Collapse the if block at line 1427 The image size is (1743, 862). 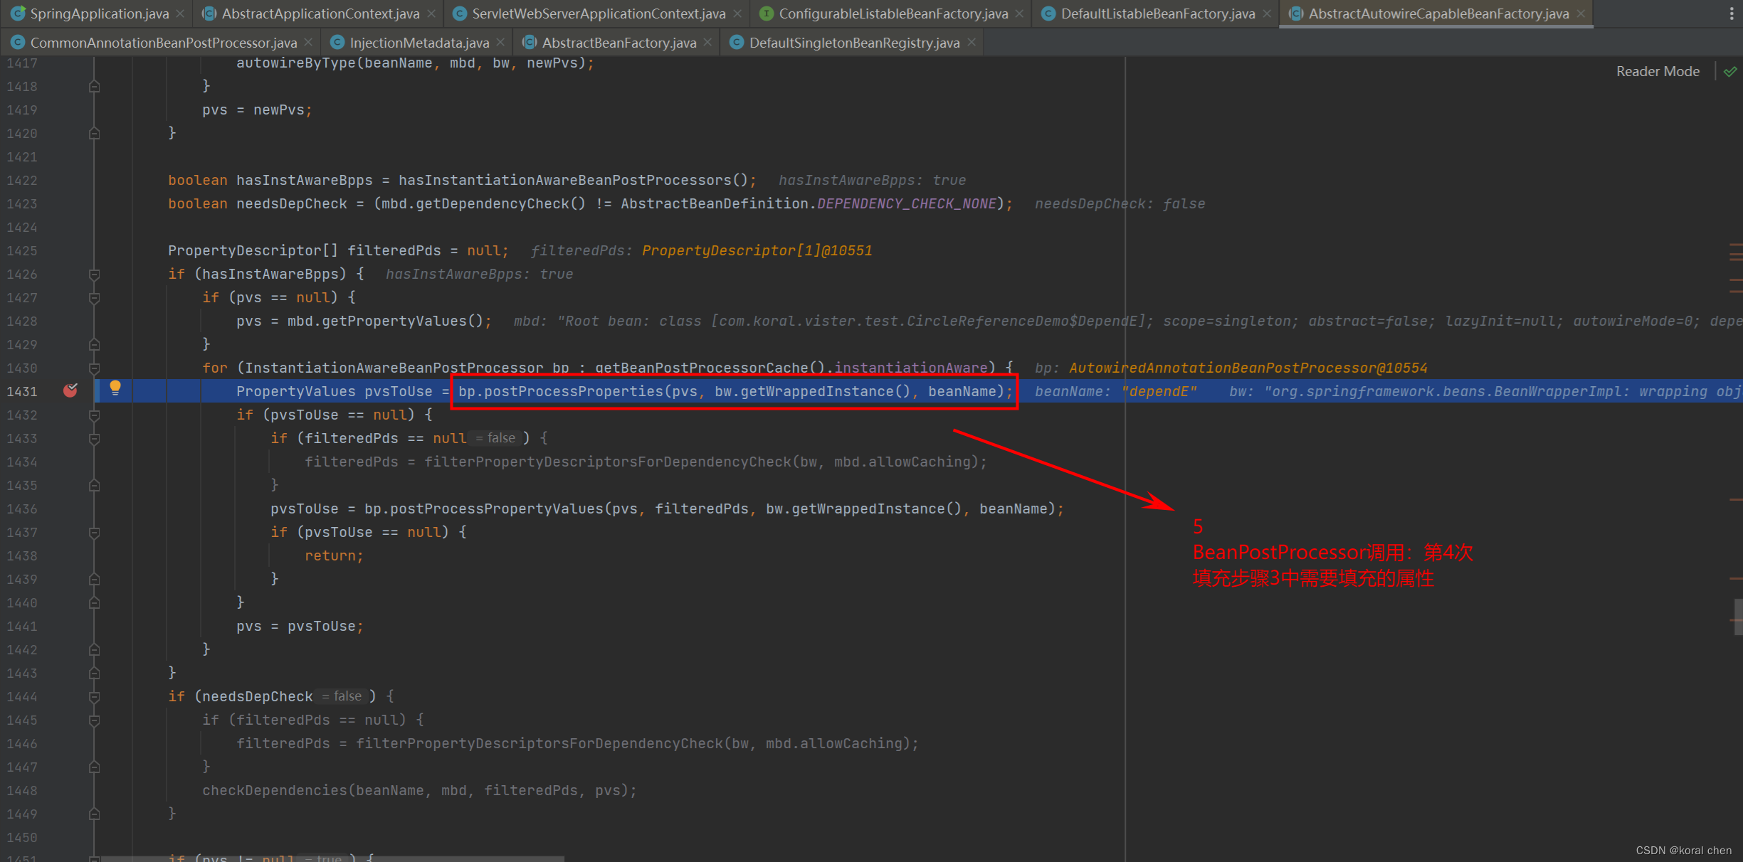tap(94, 298)
